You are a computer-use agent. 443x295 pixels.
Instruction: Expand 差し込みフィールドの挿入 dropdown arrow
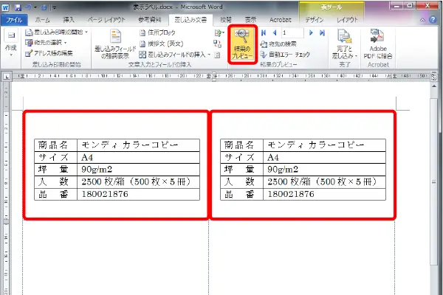point(209,55)
